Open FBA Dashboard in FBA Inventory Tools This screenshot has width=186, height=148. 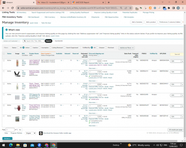click(x=33, y=17)
